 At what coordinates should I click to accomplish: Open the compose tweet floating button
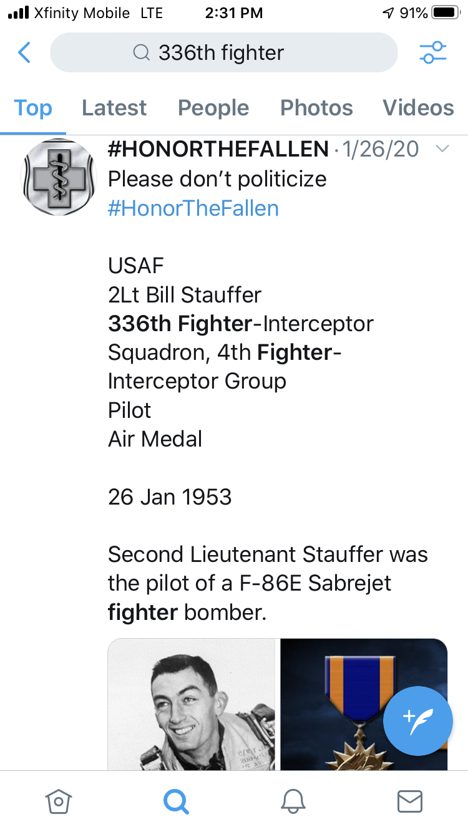(417, 720)
